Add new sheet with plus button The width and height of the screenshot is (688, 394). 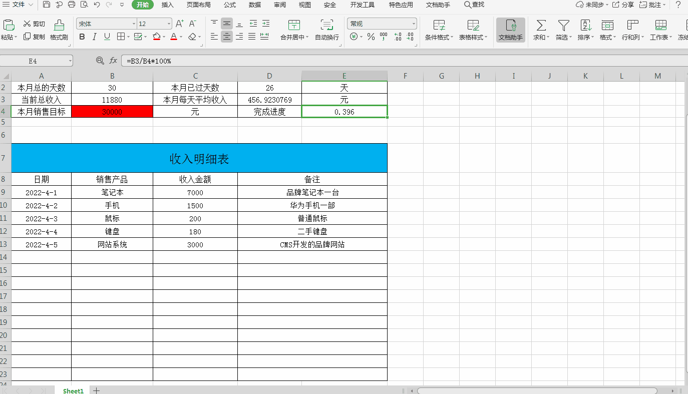pos(96,390)
